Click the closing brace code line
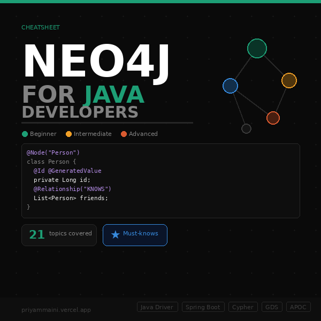 (28, 207)
